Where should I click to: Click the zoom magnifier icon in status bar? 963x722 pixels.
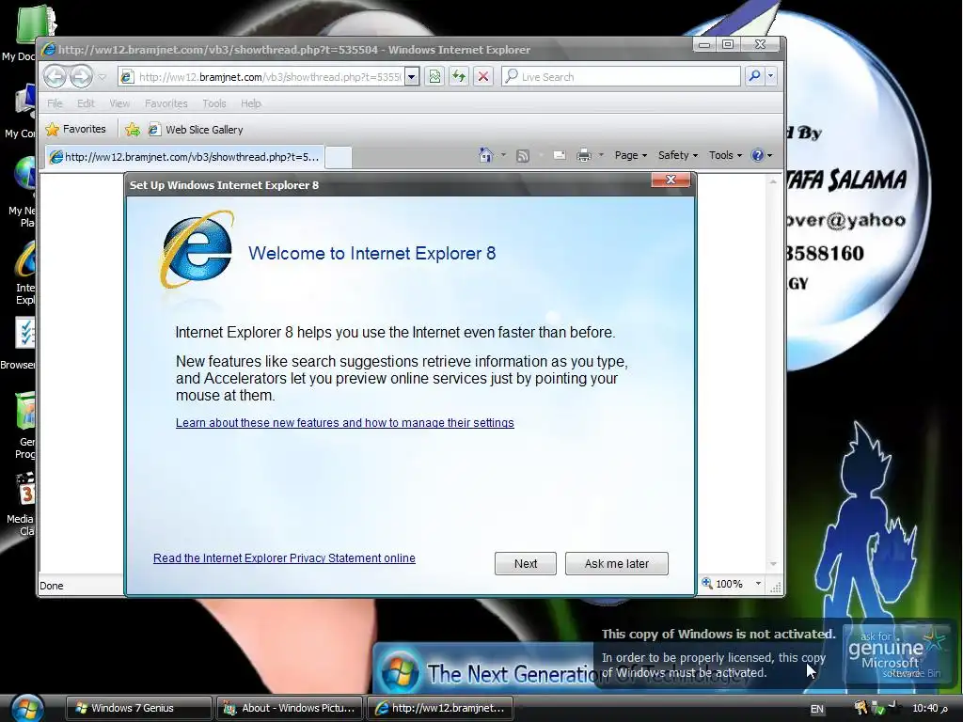[707, 583]
